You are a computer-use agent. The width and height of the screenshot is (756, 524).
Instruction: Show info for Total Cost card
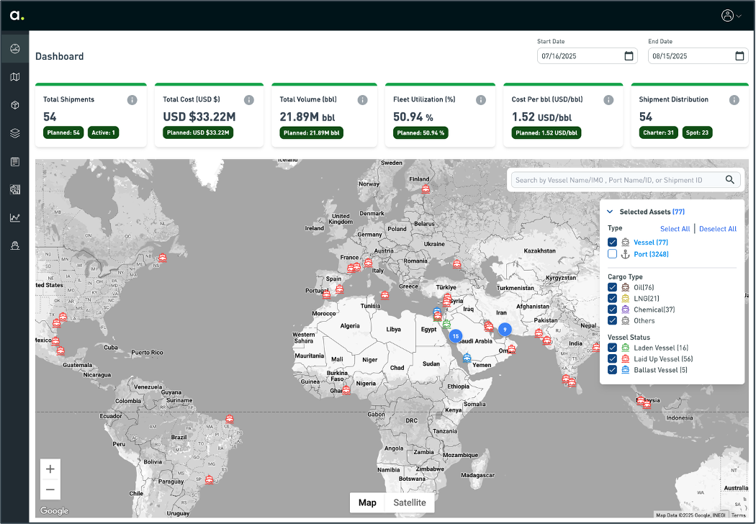coord(249,100)
